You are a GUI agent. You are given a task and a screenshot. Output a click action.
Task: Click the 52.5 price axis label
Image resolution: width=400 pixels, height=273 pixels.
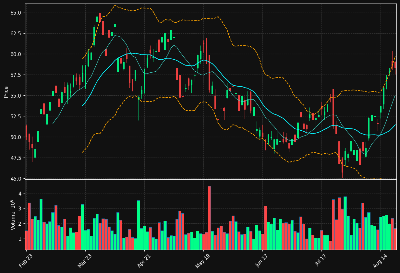tap(16, 116)
